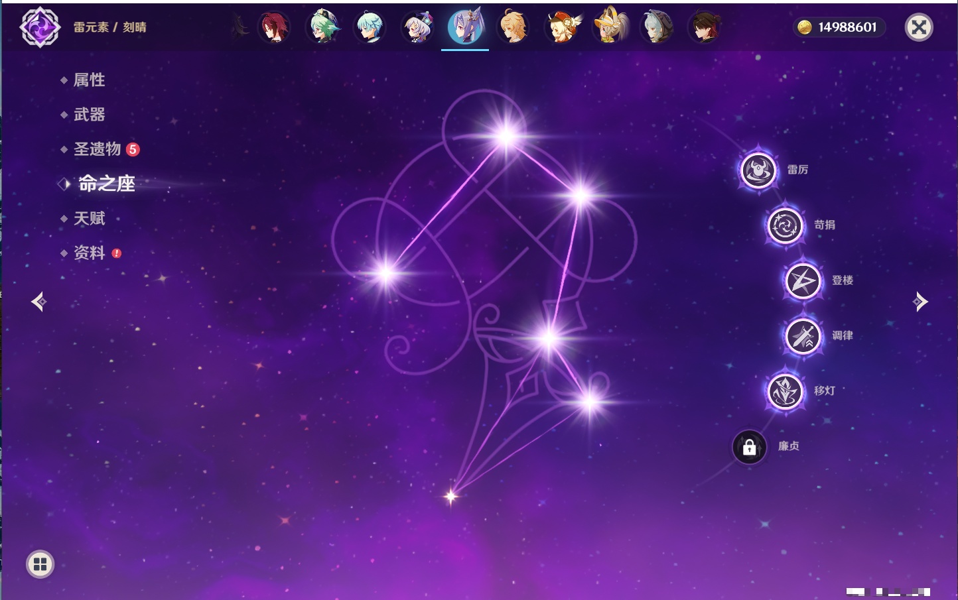Screen dimensions: 958x600
Task: Click the Mora amount 14988601
Action: [x=847, y=27]
